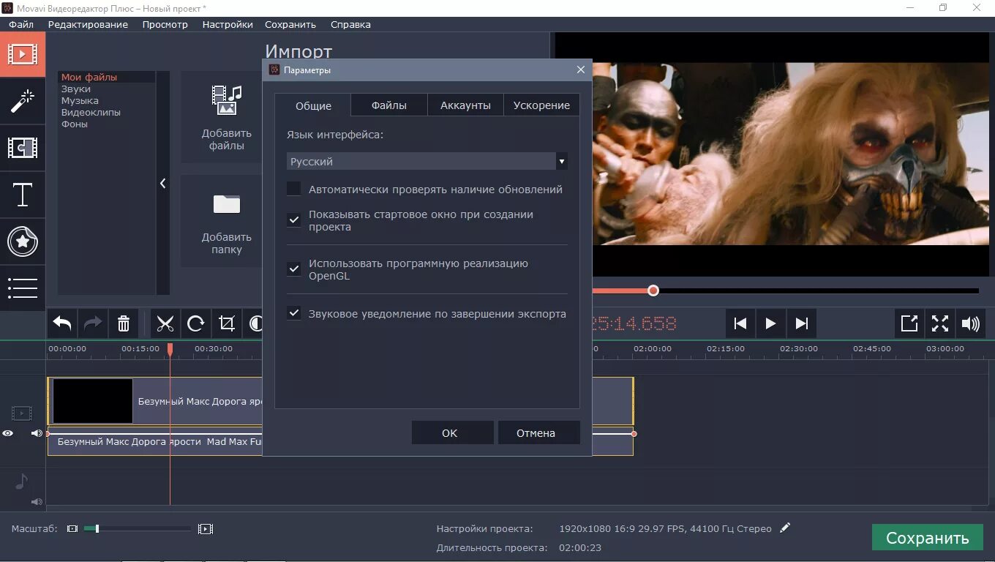Click the preview seek bar handle
Image resolution: width=995 pixels, height=562 pixels.
tap(653, 291)
